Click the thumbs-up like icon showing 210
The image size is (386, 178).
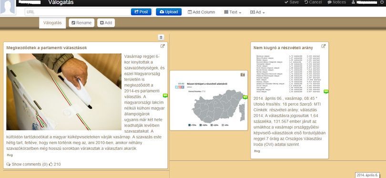(x=51, y=164)
